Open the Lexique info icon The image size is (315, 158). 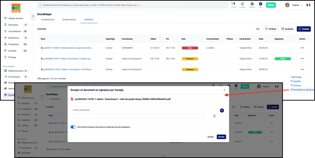tap(242, 4)
